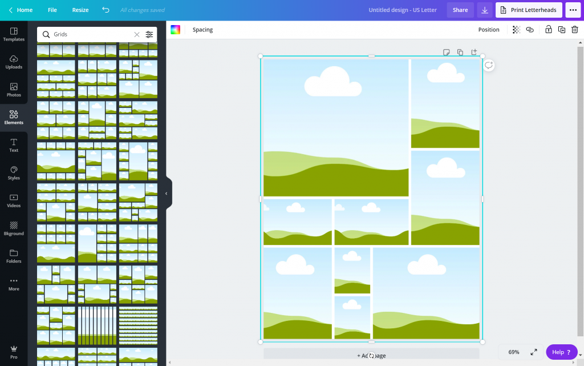The image size is (584, 366).
Task: Select the large top-left grid cell on canvas
Action: tap(336, 128)
